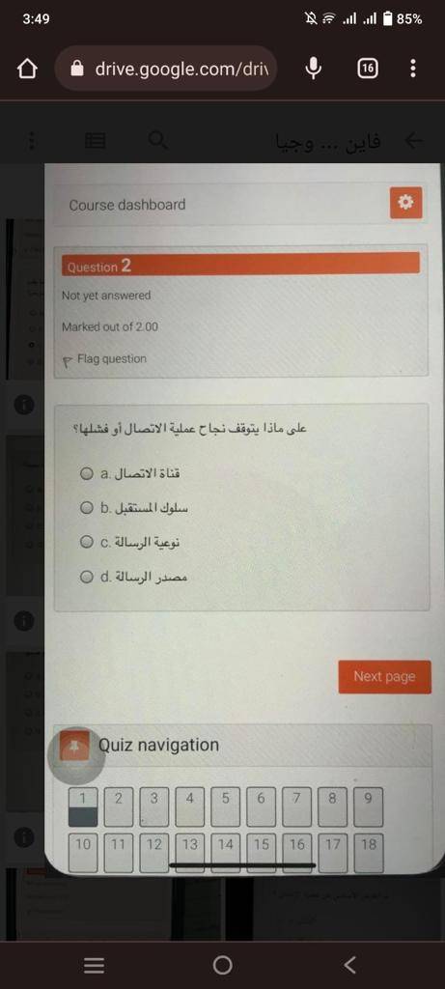Select radio option b
Image resolution: width=445 pixels, height=989 pixels.
[86, 508]
